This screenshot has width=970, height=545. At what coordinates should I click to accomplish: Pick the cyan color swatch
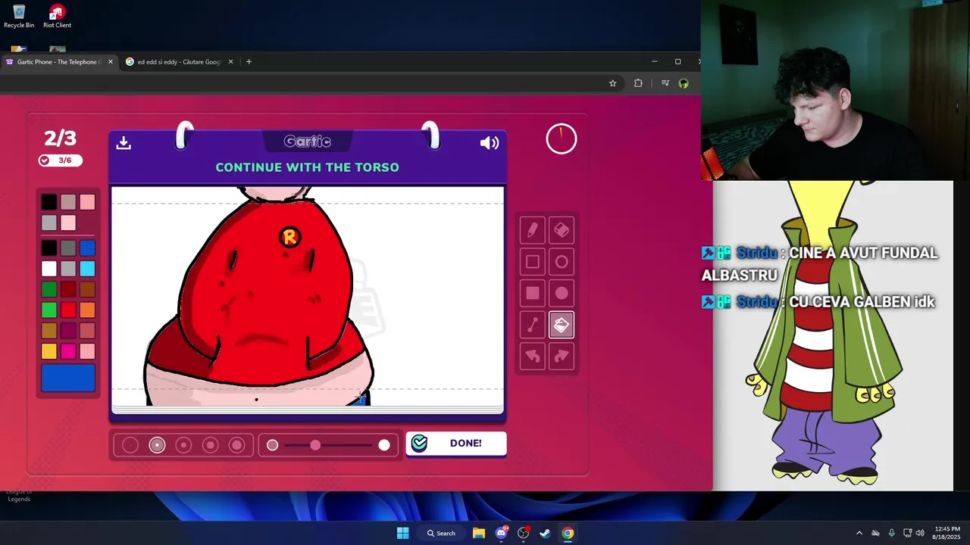pyautogui.click(x=88, y=269)
